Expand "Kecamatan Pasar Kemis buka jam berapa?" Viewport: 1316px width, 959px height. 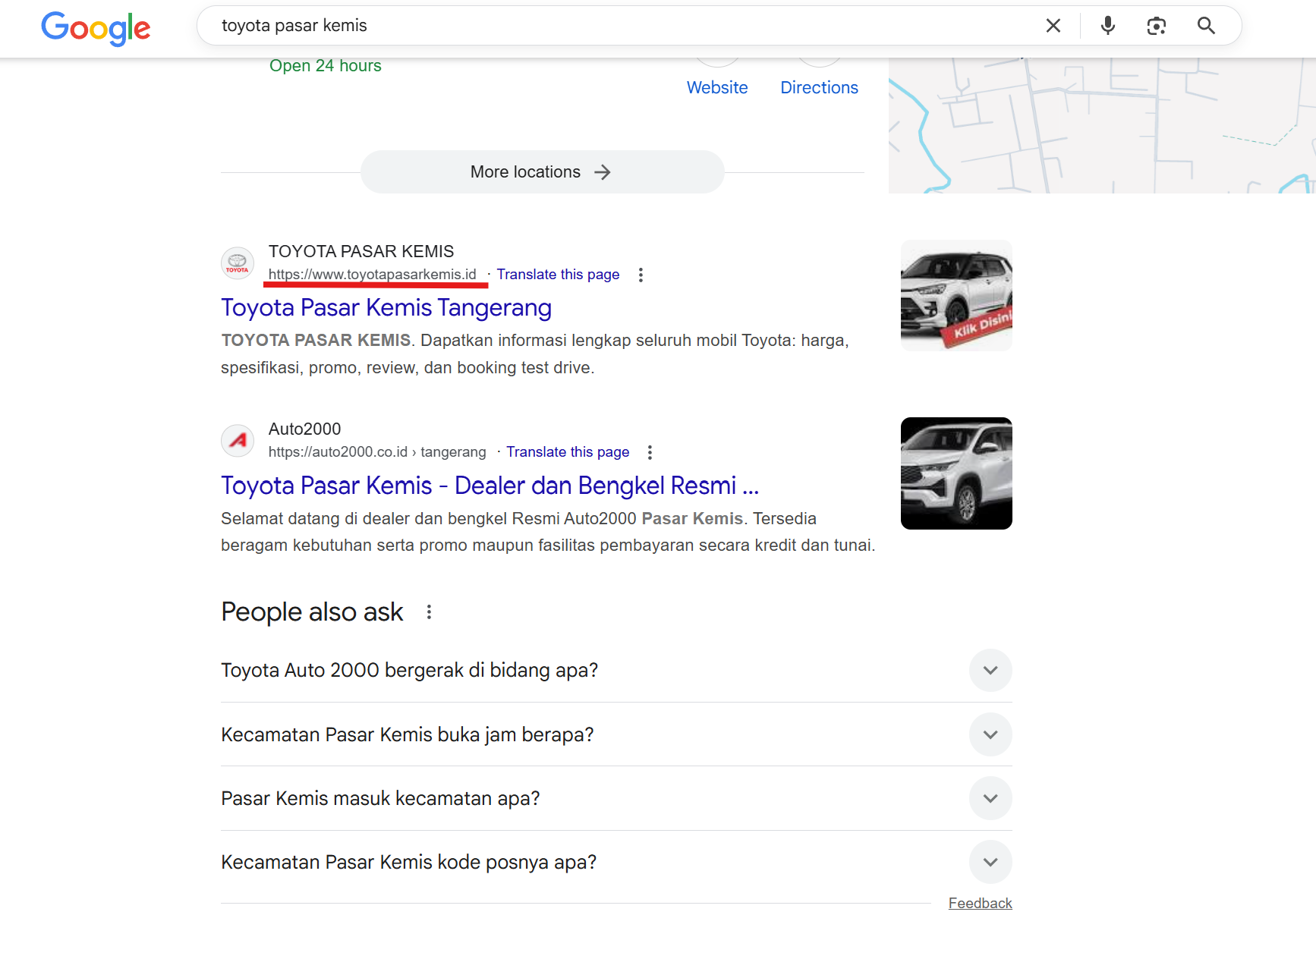click(990, 734)
